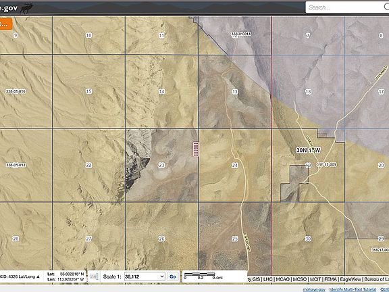This screenshot has width=389, height=292.
Task: Click the pink striped marker near section 23
Action: coord(196,149)
